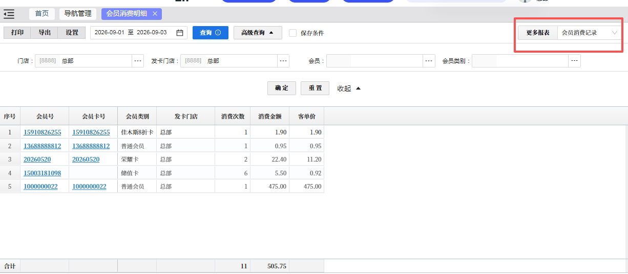Image resolution: width=628 pixels, height=274 pixels.
Task: Expand the 会员消费记录 report dropdown
Action: (590, 33)
